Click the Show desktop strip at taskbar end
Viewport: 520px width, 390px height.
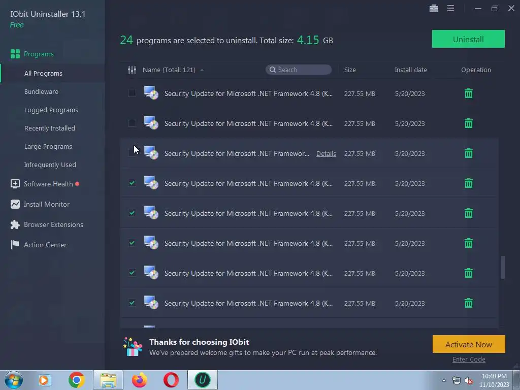516,380
